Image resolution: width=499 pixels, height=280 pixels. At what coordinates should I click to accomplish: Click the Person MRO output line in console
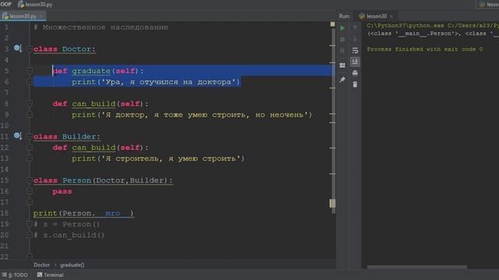(433, 33)
